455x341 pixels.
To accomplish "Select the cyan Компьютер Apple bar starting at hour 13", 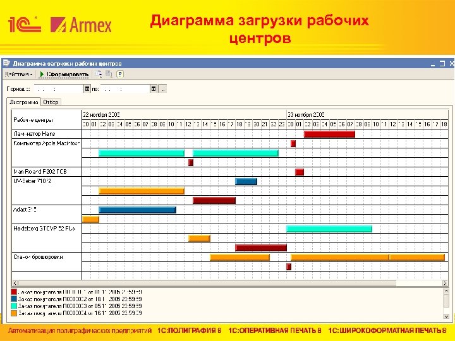I will click(x=236, y=153).
